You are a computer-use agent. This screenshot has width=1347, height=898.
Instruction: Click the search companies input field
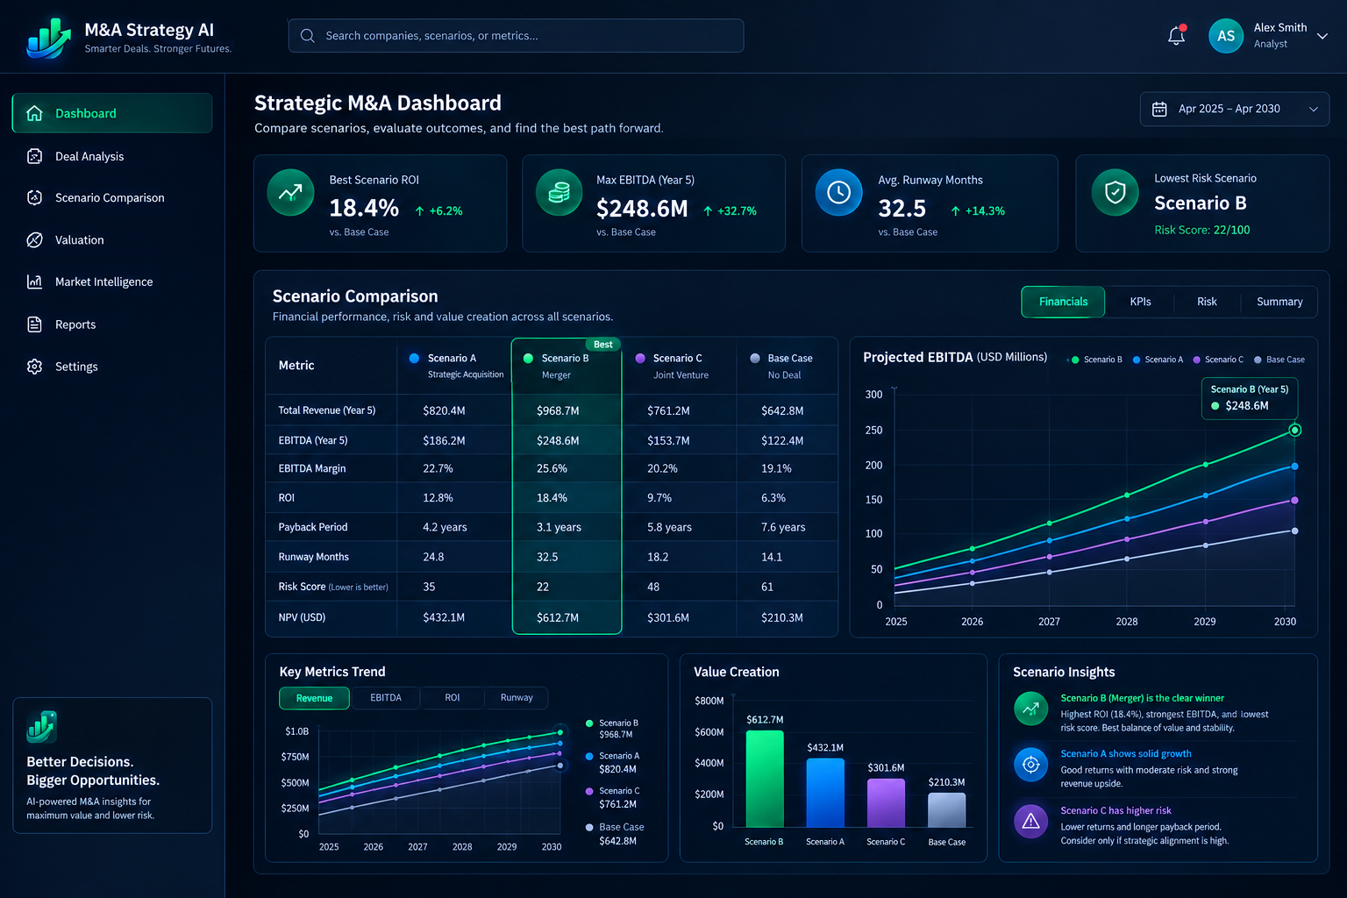tap(516, 36)
